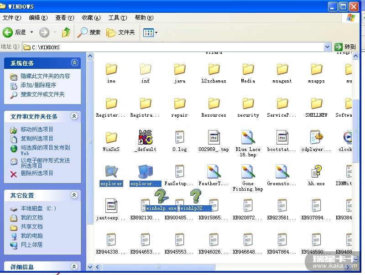Select the SHELLNEW folder icon

coord(316,104)
